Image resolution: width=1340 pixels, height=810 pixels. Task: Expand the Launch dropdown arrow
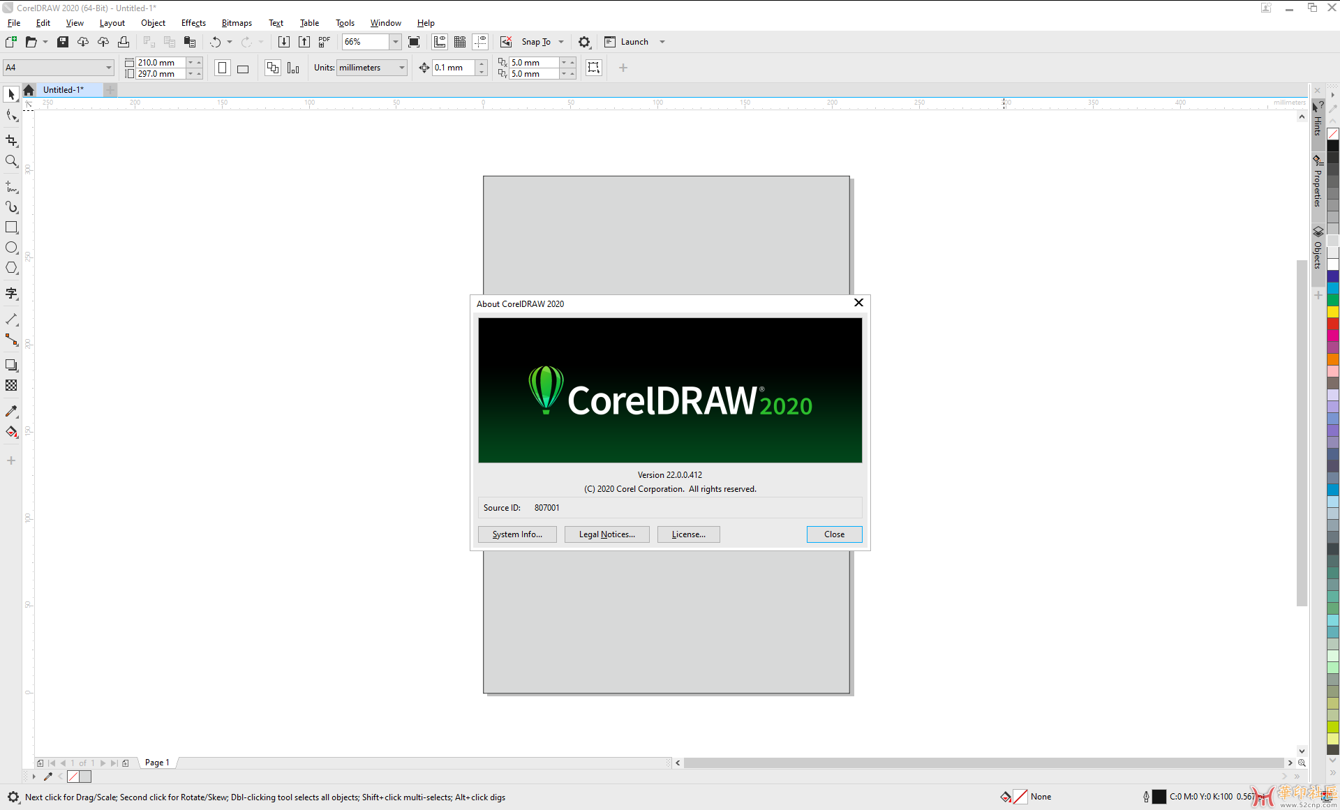(662, 42)
